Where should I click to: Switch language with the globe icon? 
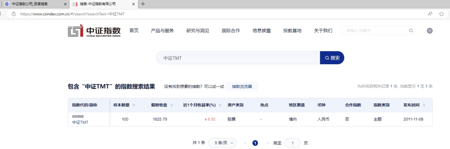[430, 31]
